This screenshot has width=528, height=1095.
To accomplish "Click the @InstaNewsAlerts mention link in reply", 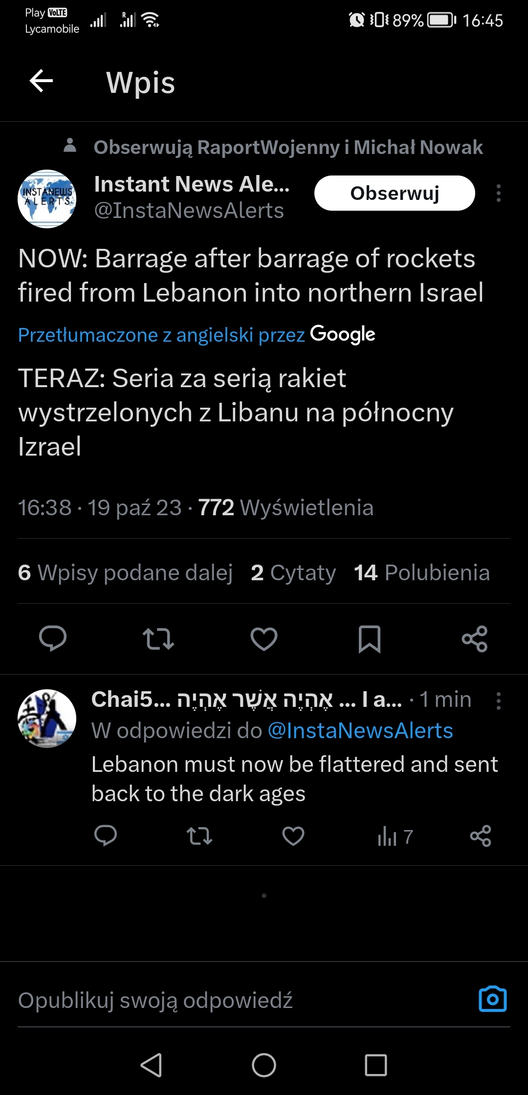I will tap(360, 731).
